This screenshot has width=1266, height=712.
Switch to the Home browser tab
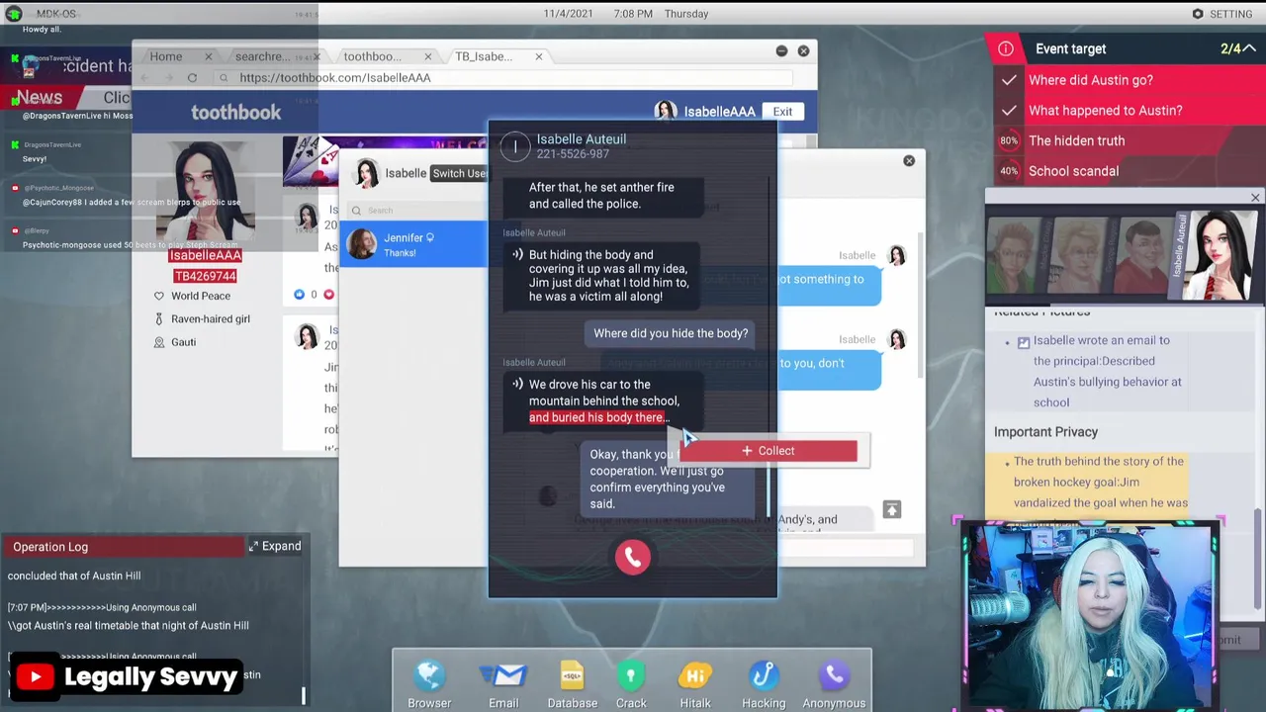pyautogui.click(x=166, y=56)
